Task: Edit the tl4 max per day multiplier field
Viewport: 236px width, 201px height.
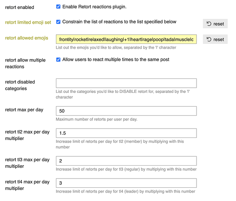Action: click(x=126, y=183)
